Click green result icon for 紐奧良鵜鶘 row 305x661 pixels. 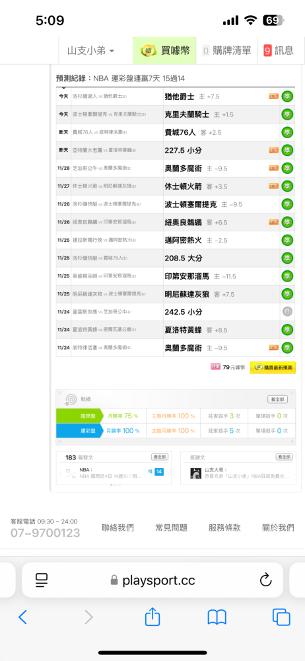coord(287,221)
